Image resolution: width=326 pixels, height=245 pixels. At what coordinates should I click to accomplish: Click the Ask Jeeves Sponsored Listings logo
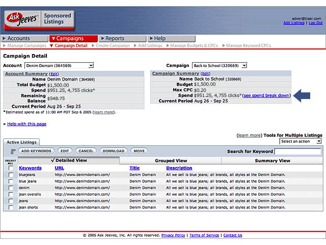point(39,20)
